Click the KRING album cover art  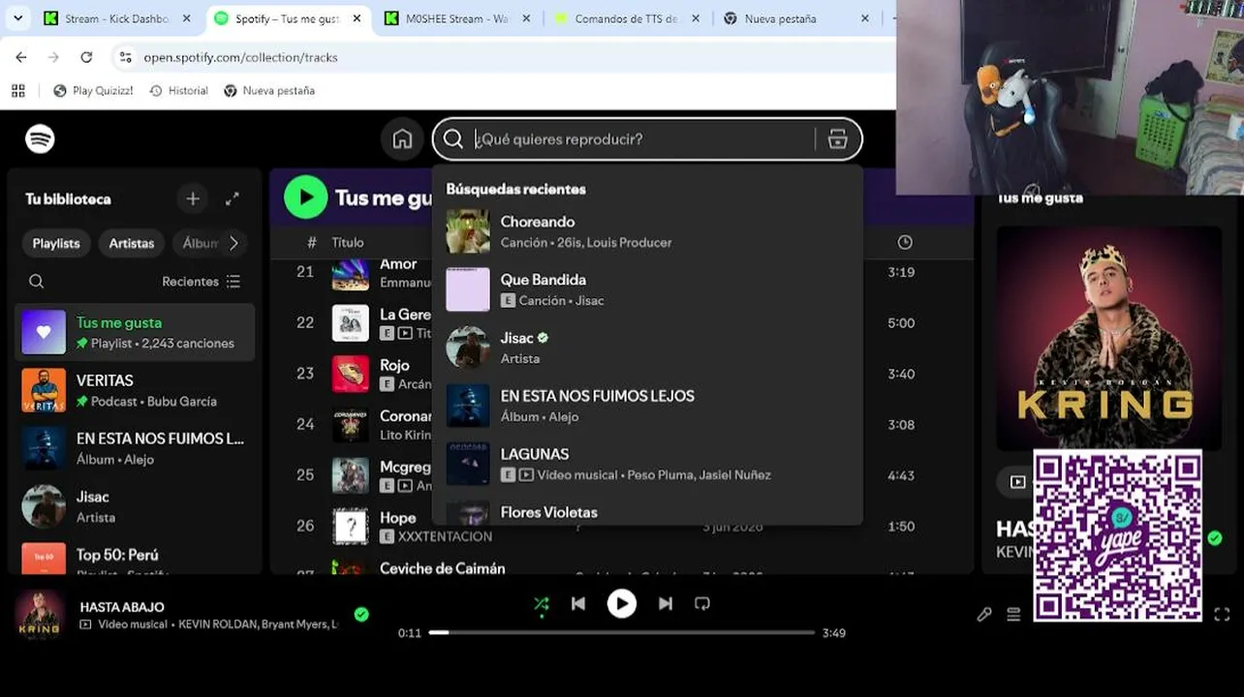click(1108, 337)
